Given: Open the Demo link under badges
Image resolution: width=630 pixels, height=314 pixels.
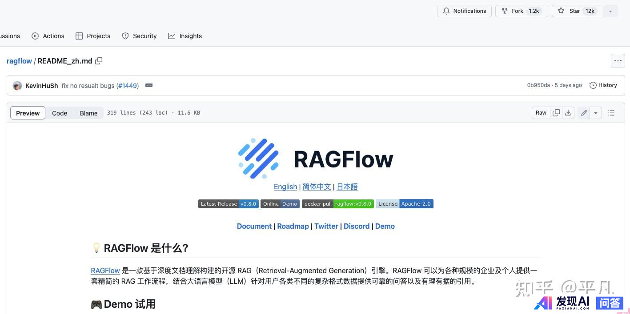Looking at the screenshot, I should 385,226.
